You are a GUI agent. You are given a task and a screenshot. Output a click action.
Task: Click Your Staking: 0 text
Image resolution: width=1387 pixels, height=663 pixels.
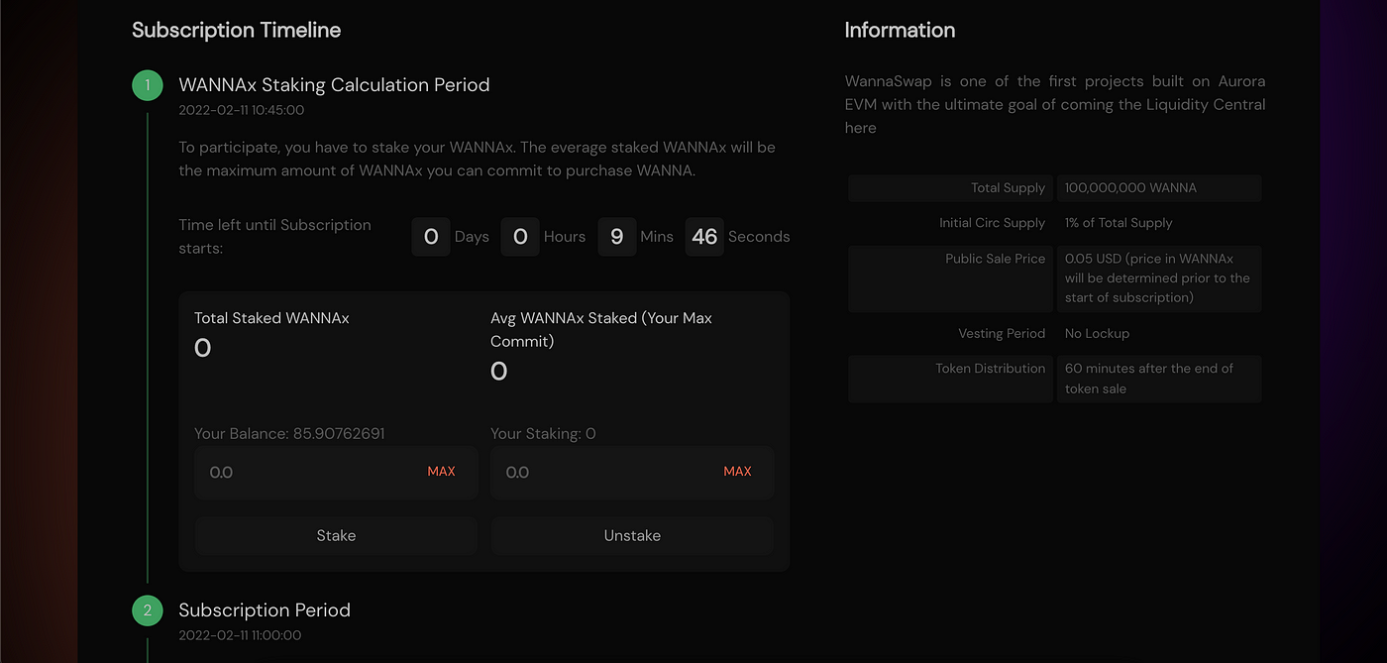click(x=543, y=434)
